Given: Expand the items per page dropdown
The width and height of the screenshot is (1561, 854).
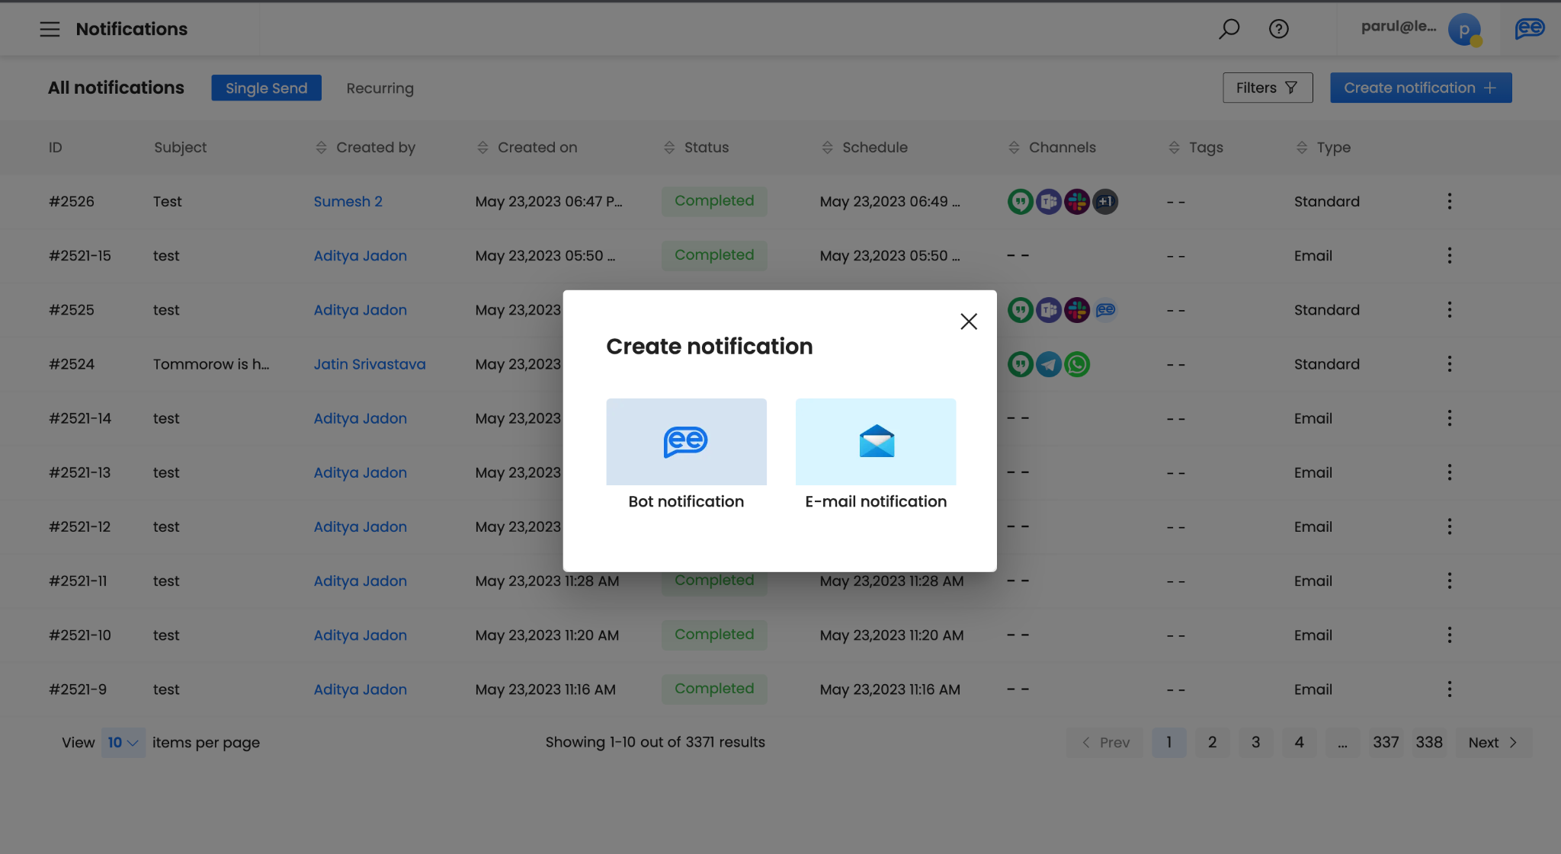Looking at the screenshot, I should point(123,743).
